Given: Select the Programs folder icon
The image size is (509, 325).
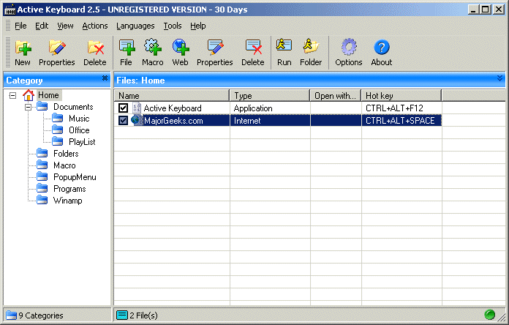Looking at the screenshot, I should 42,188.
